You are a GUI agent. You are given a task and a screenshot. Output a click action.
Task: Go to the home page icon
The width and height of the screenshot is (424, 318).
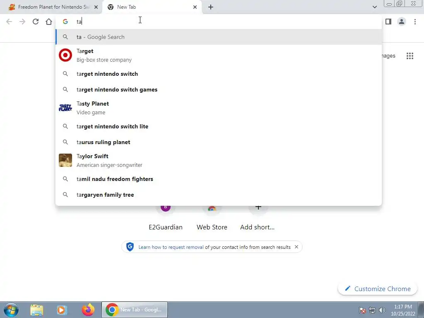click(x=49, y=22)
